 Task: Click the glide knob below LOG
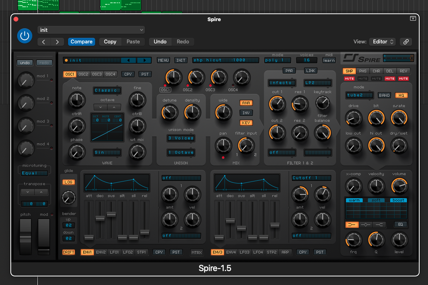click(x=68, y=198)
